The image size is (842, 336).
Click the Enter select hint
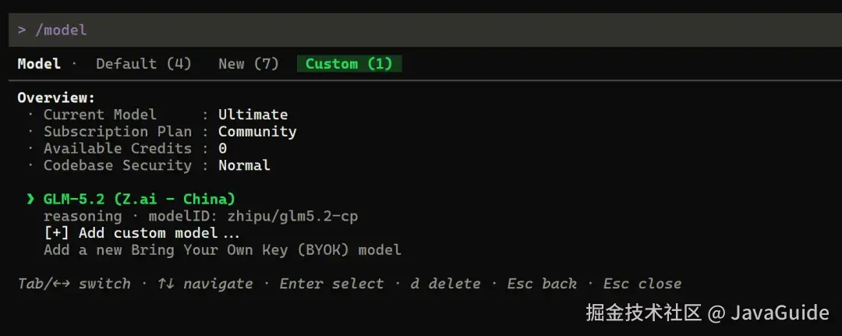[331, 284]
